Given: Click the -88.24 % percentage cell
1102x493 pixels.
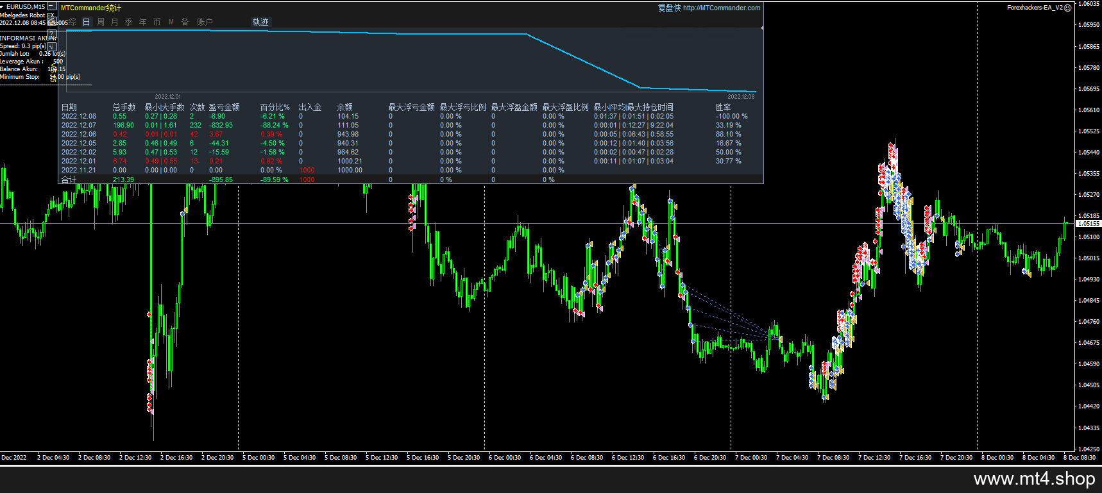Looking at the screenshot, I should tap(275, 126).
